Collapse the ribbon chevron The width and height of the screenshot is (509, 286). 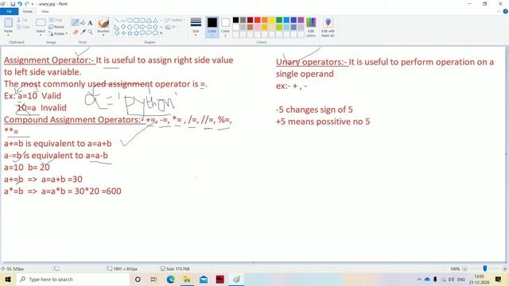click(499, 11)
